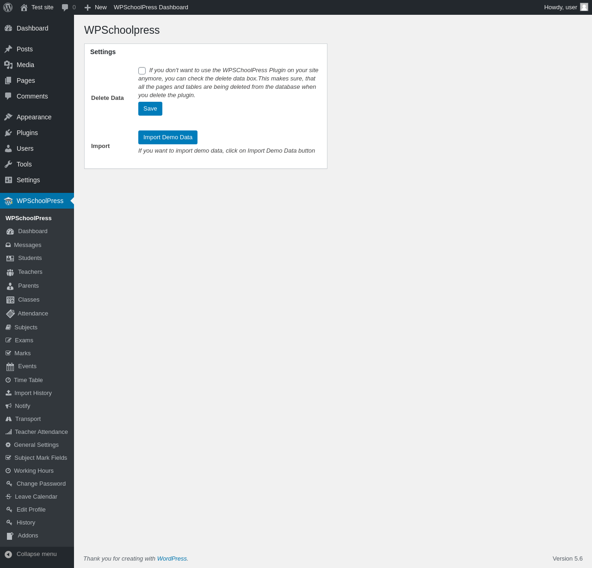The height and width of the screenshot is (568, 592).
Task: Click the Import row label
Action: click(x=100, y=146)
